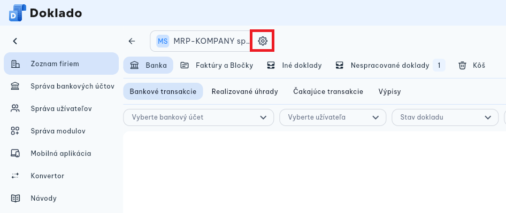Click the bank icon next to Správa bankových účtov
This screenshot has width=506, height=213.
coord(15,86)
